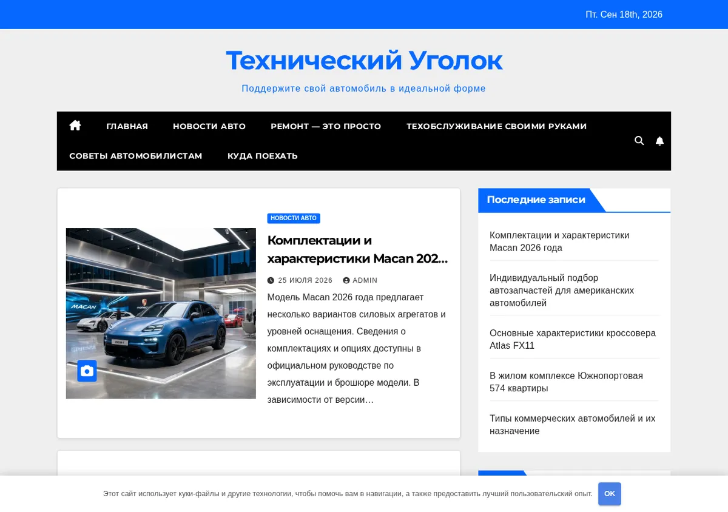Click the clock icon beside 25 июля 2026

(x=271, y=280)
